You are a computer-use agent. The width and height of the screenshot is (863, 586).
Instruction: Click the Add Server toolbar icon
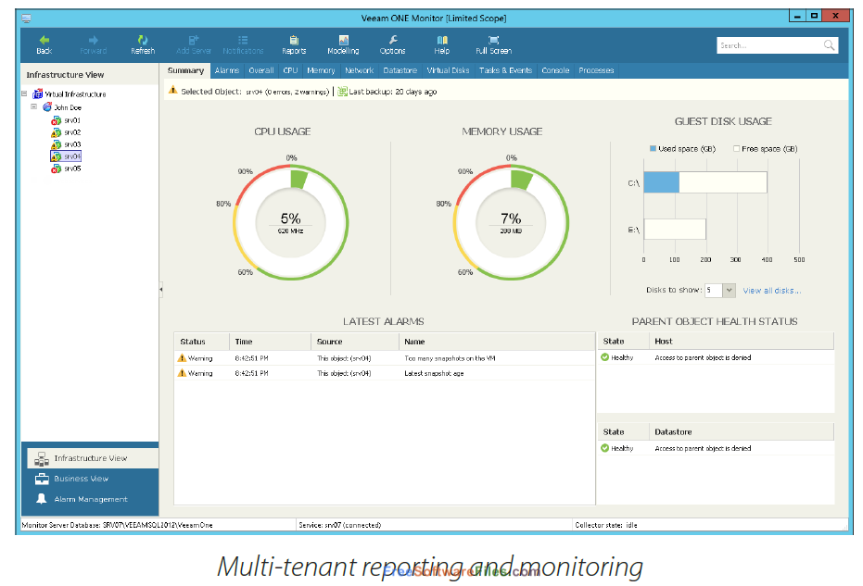[193, 40]
